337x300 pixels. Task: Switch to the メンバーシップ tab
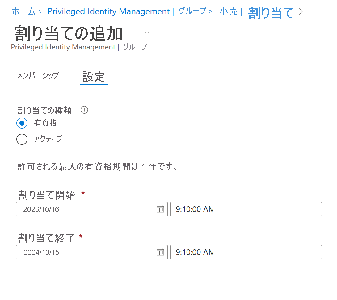(x=38, y=75)
